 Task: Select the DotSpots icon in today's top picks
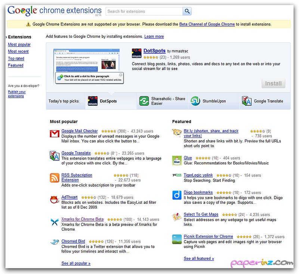click(93, 101)
